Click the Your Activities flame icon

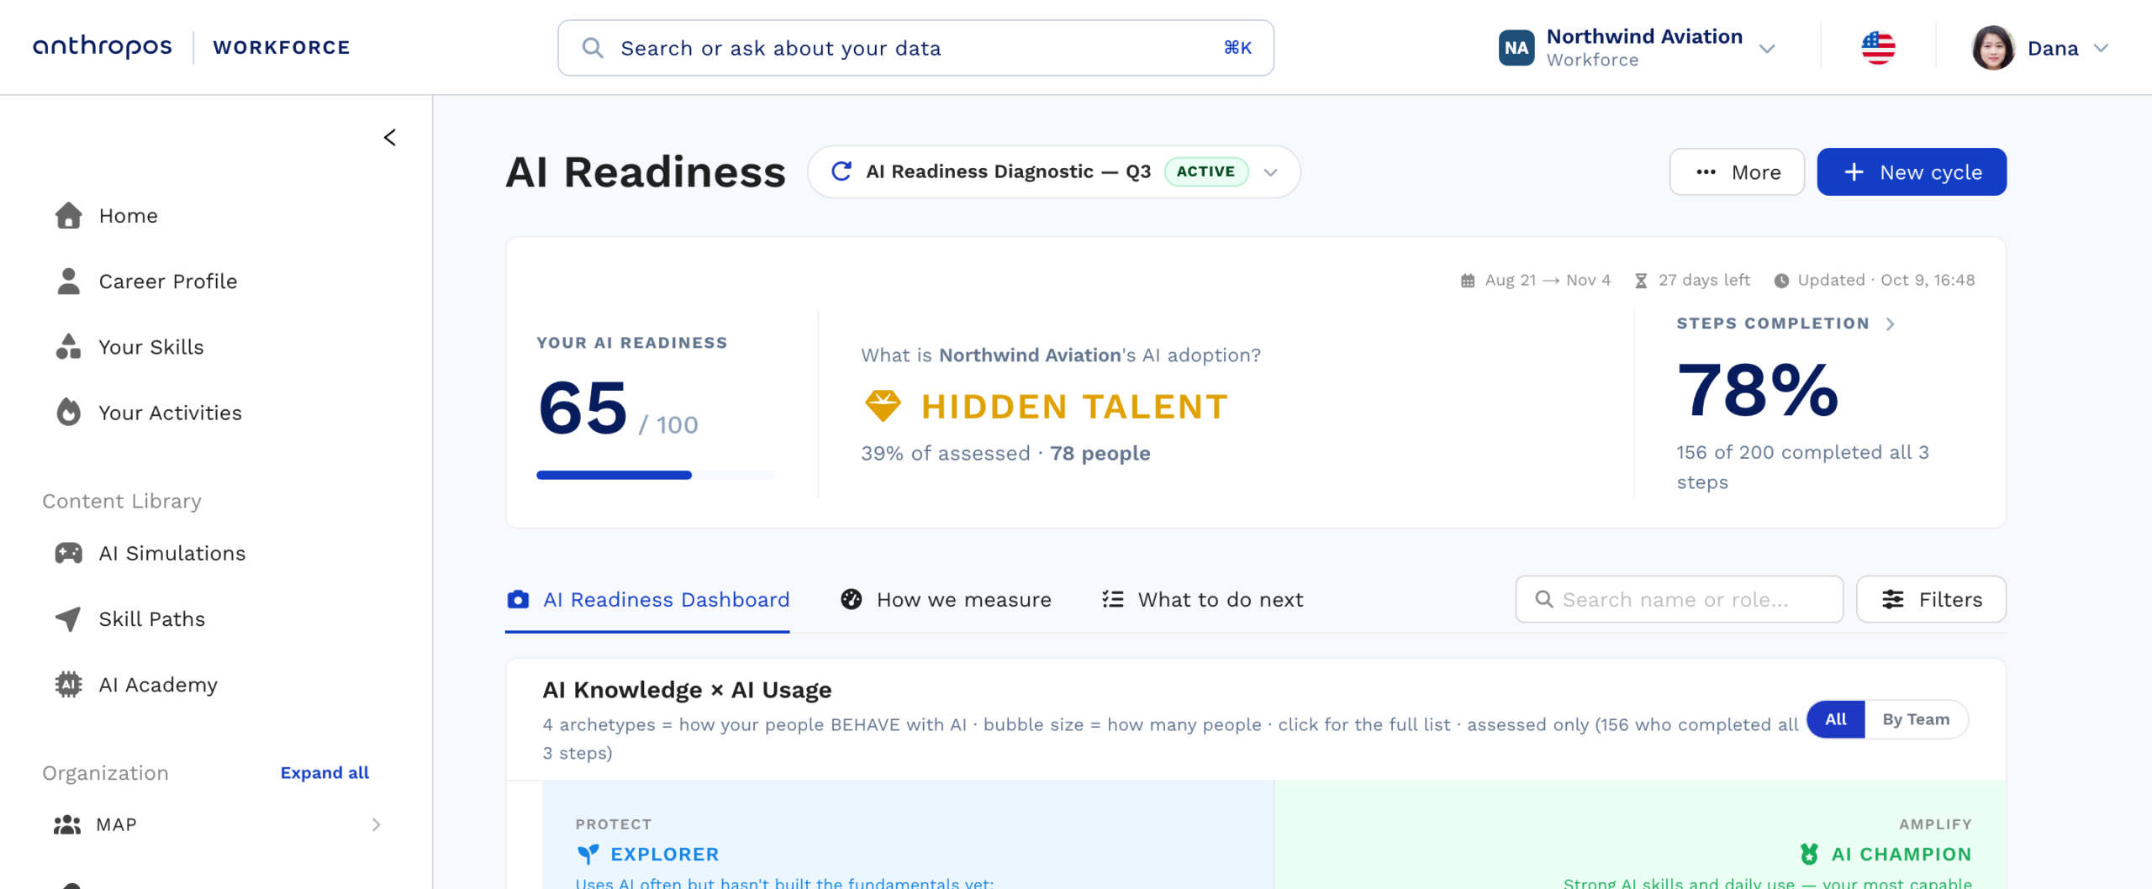[69, 412]
